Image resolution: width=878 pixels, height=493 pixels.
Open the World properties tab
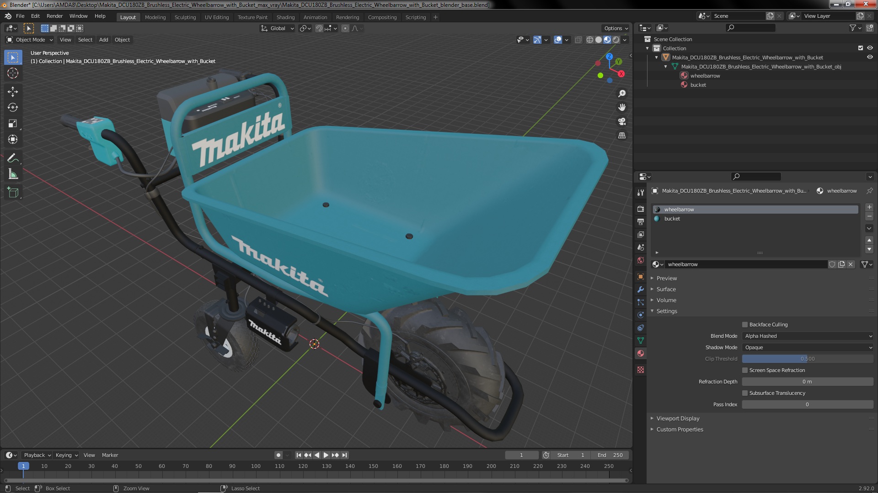coord(641,260)
